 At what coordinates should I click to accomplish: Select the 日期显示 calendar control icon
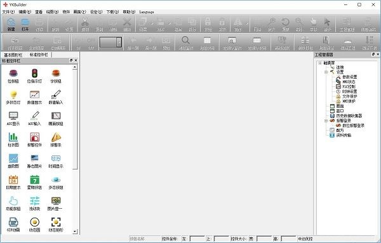[13, 182]
